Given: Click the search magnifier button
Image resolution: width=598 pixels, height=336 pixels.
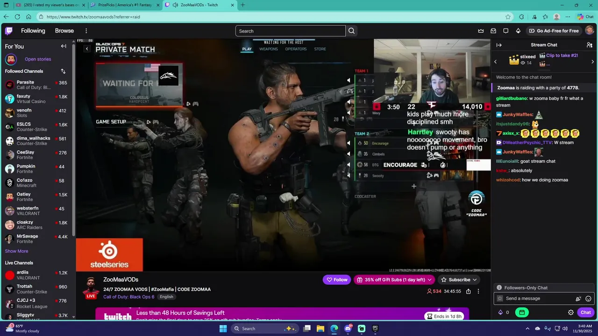Looking at the screenshot, I should pyautogui.click(x=352, y=31).
